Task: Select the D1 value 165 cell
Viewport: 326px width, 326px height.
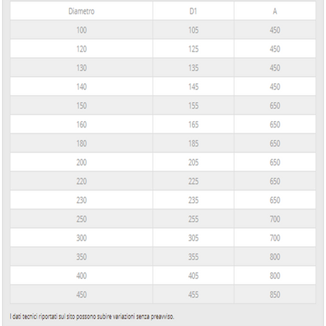Action: (x=193, y=125)
